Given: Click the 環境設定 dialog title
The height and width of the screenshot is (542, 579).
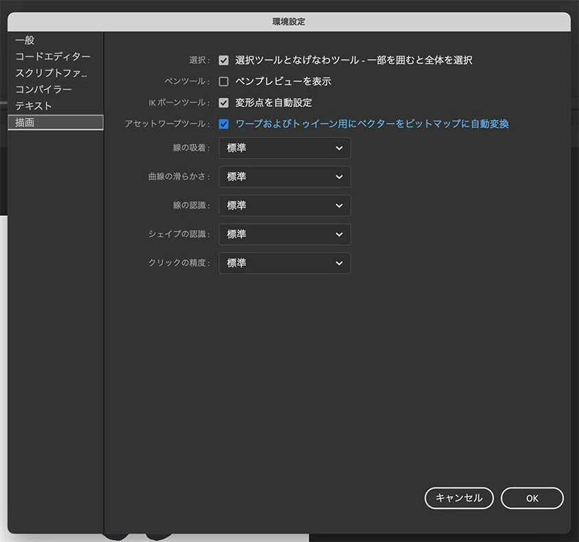Looking at the screenshot, I should (289, 22).
